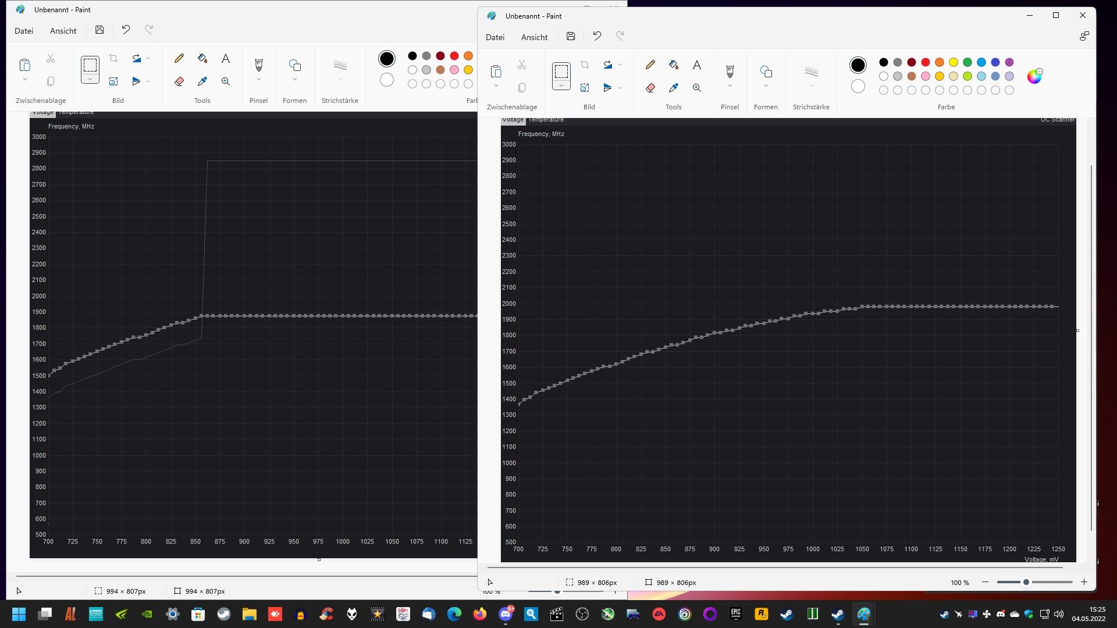Expand Formen shapes dropdown in right Paint window
This screenshot has height=628, width=1117.
[766, 86]
